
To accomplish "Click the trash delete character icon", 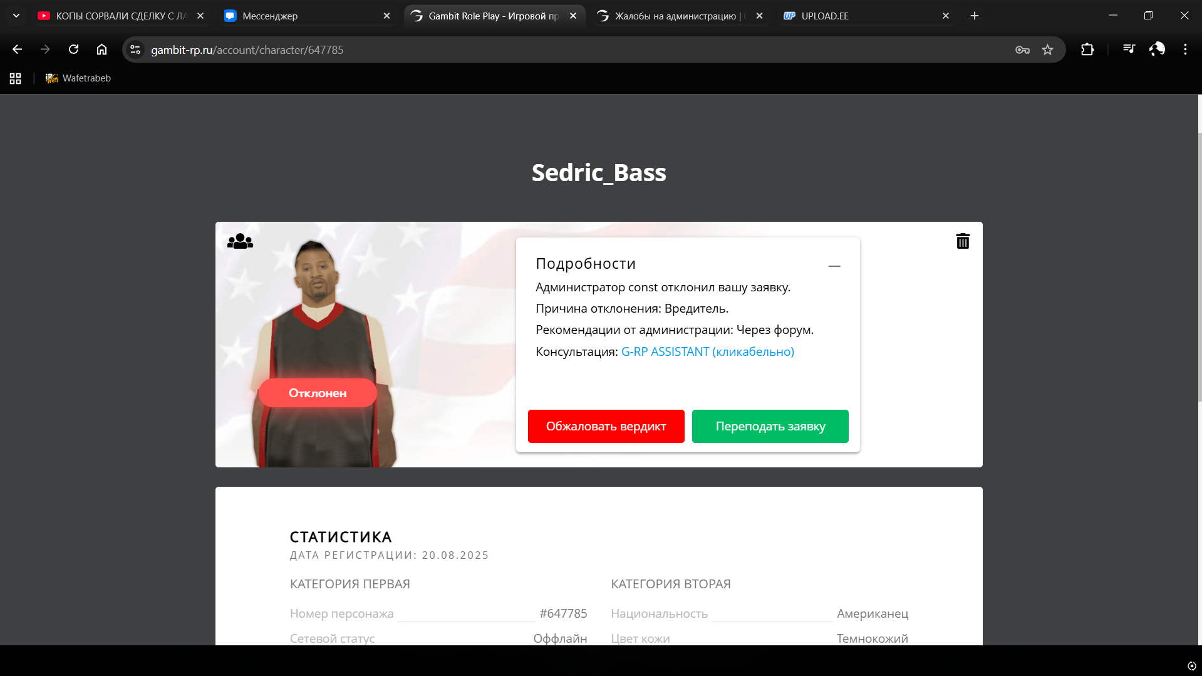I will tap(963, 241).
